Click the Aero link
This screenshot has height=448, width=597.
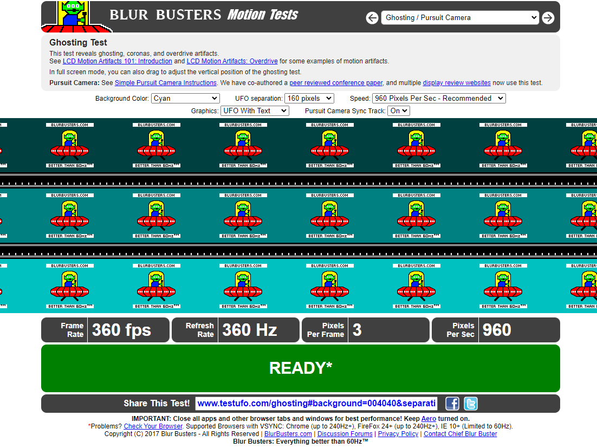tap(429, 419)
